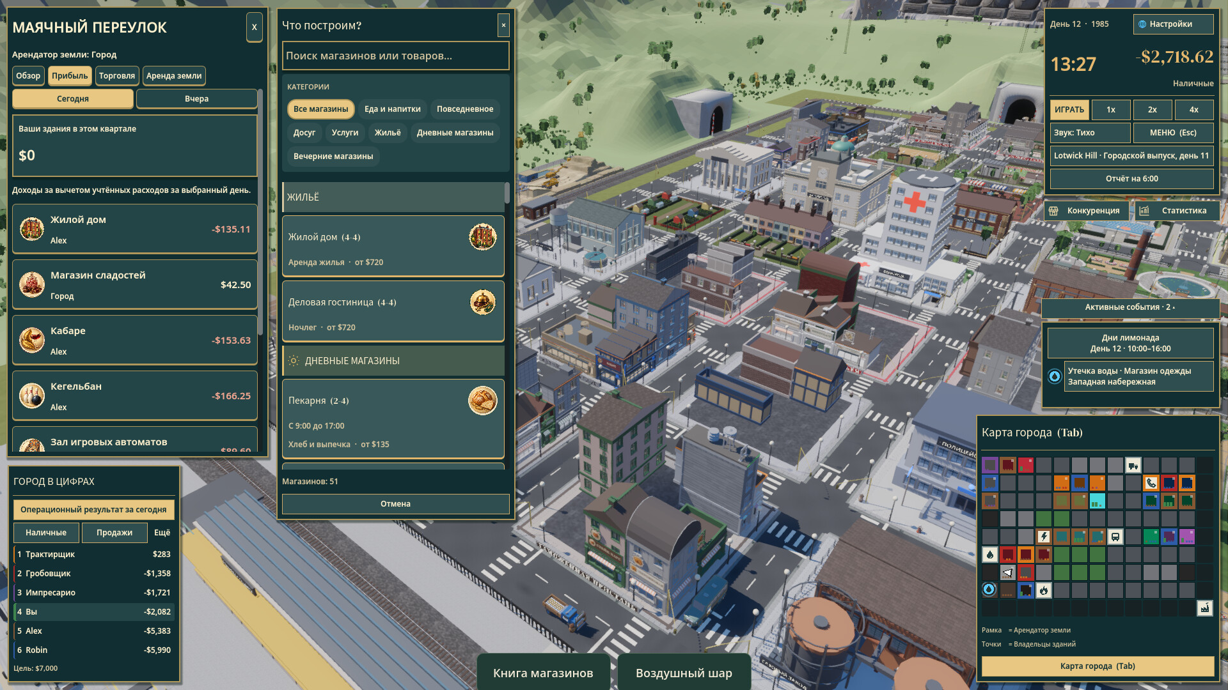The height and width of the screenshot is (690, 1228).
Task: Click the Конкуренция shop icon
Action: 1053,211
